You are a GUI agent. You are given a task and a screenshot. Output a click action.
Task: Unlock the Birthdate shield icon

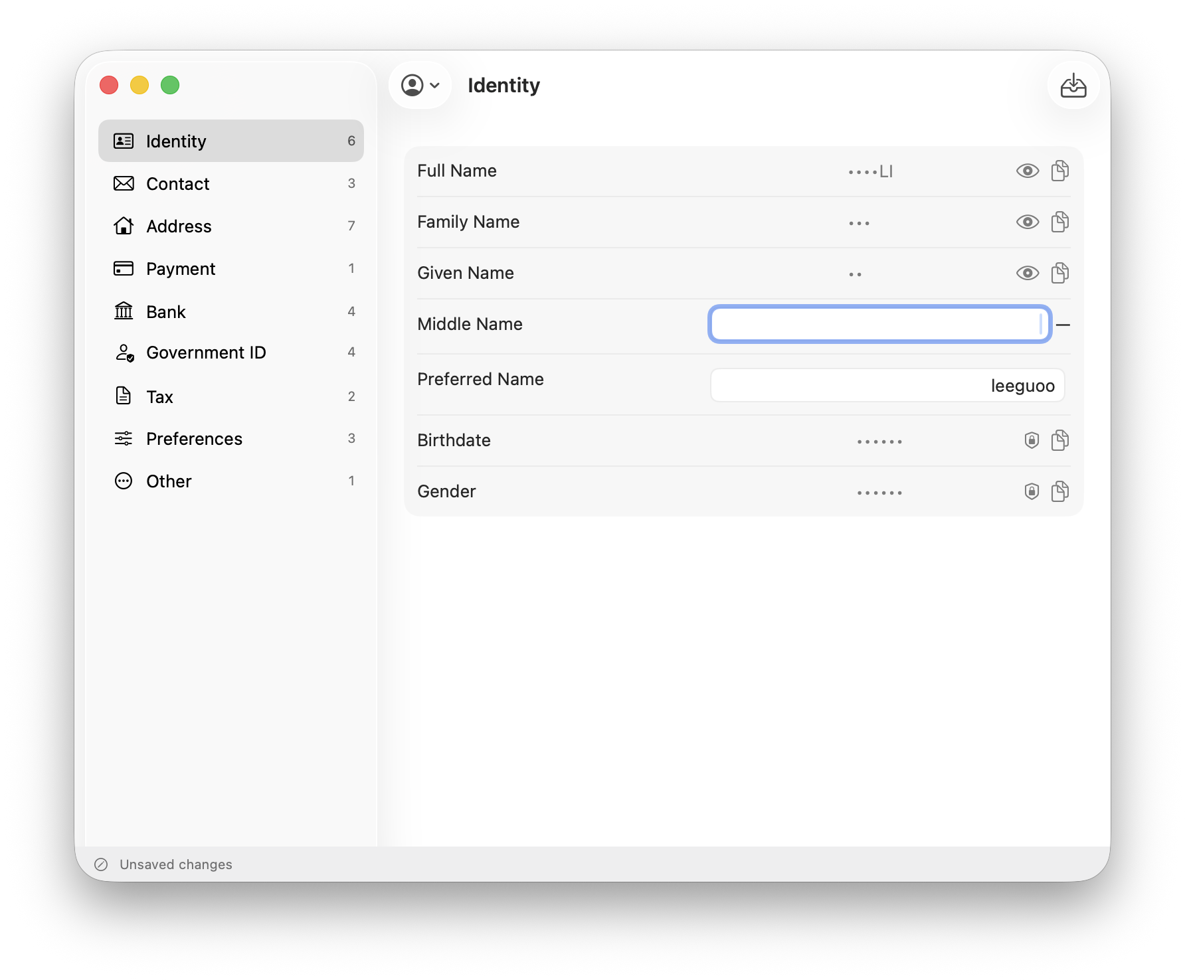pyautogui.click(x=1032, y=440)
